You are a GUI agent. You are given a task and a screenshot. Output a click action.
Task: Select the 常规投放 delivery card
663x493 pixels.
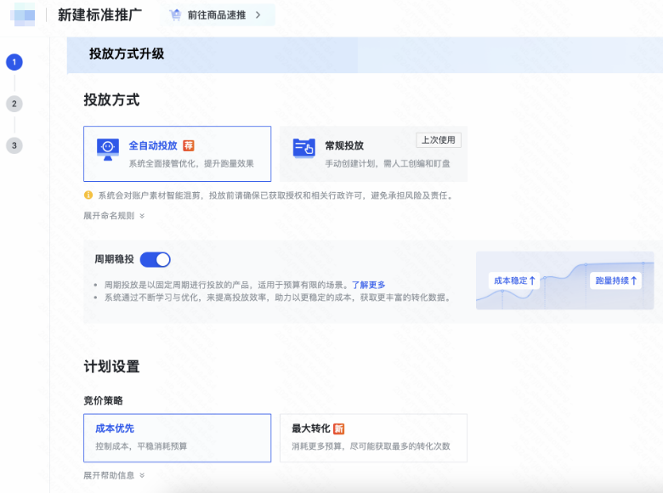(374, 154)
